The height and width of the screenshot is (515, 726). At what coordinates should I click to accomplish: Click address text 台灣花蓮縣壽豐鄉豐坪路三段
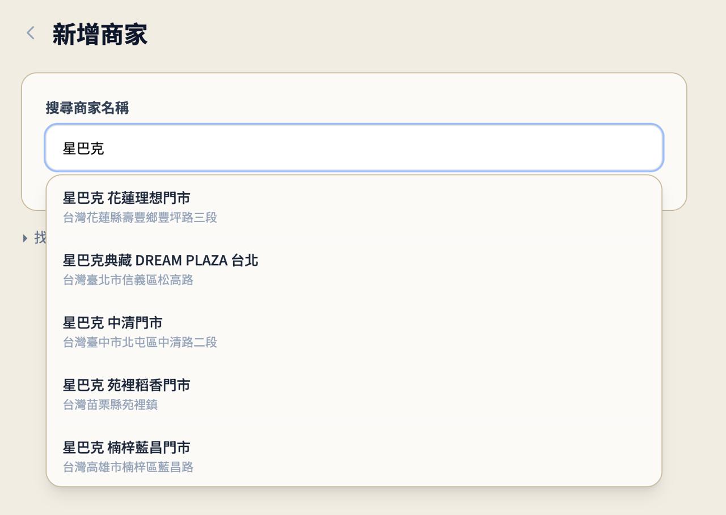(x=140, y=218)
